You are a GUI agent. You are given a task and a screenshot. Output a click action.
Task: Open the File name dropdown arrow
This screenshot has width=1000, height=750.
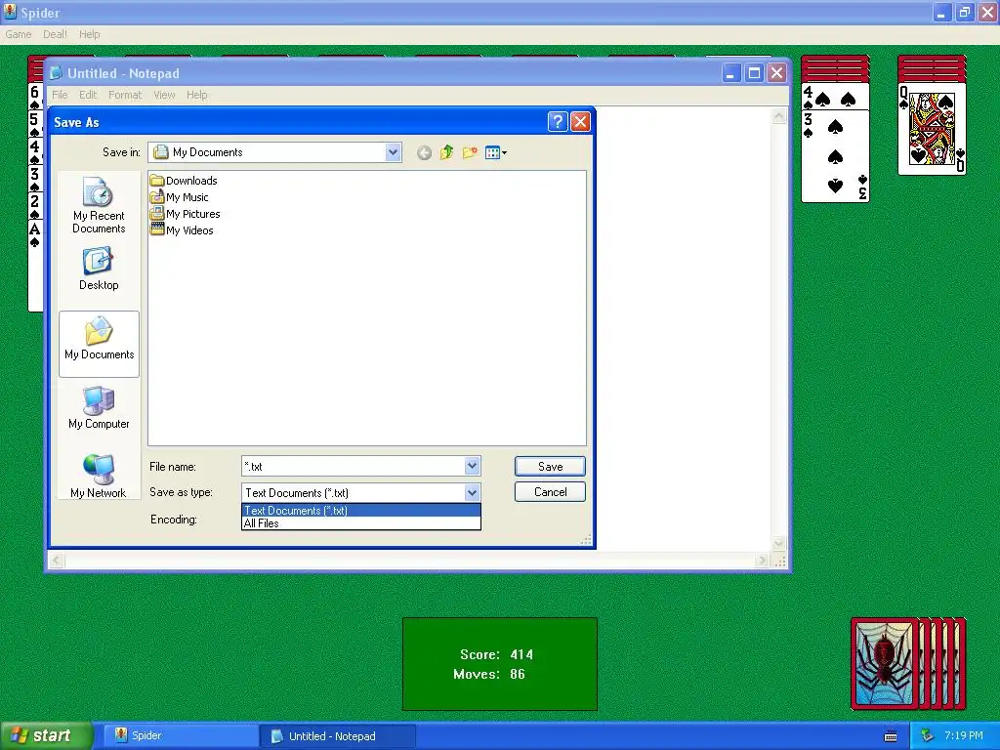pos(472,466)
